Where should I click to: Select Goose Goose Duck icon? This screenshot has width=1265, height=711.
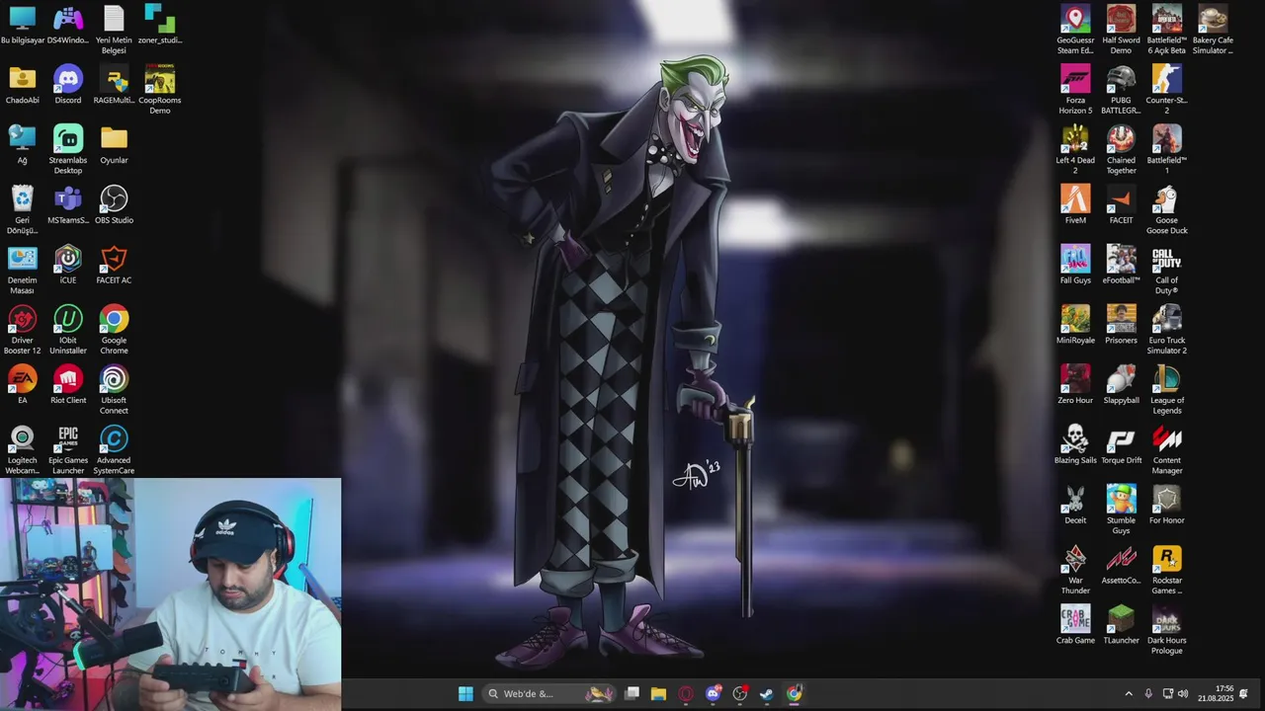coord(1167,210)
